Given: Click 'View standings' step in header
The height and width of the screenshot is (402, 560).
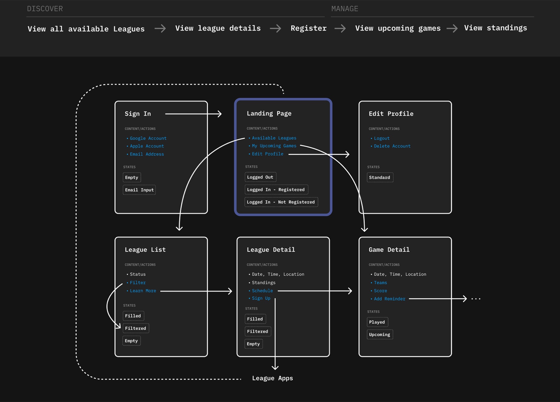Looking at the screenshot, I should pyautogui.click(x=496, y=28).
